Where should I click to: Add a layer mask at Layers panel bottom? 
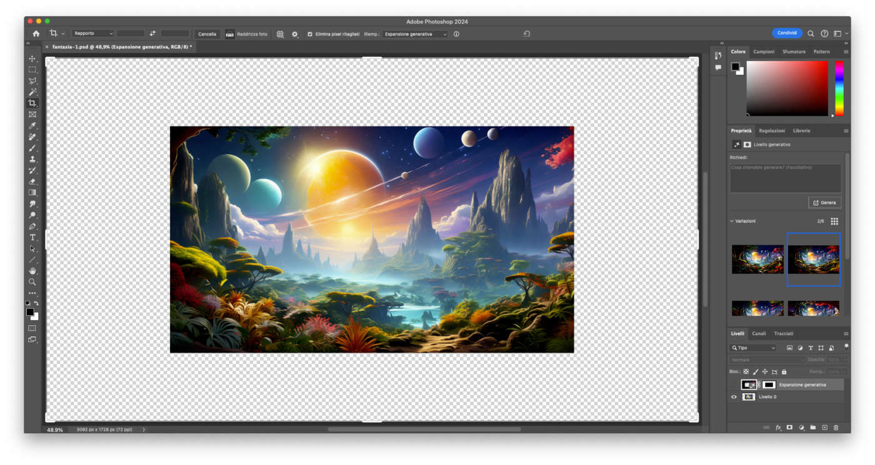[x=790, y=428]
